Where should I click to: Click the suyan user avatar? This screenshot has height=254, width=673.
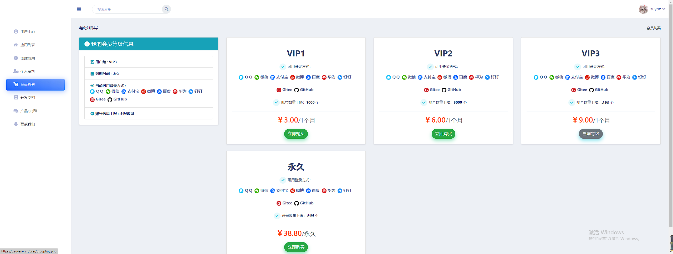643,9
